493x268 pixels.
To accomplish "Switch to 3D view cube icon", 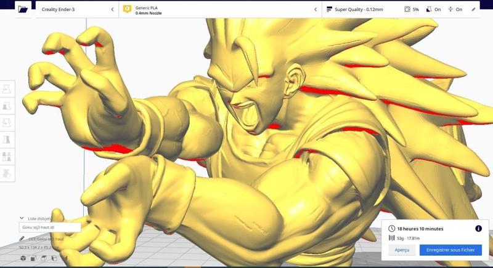I will click(23, 258).
